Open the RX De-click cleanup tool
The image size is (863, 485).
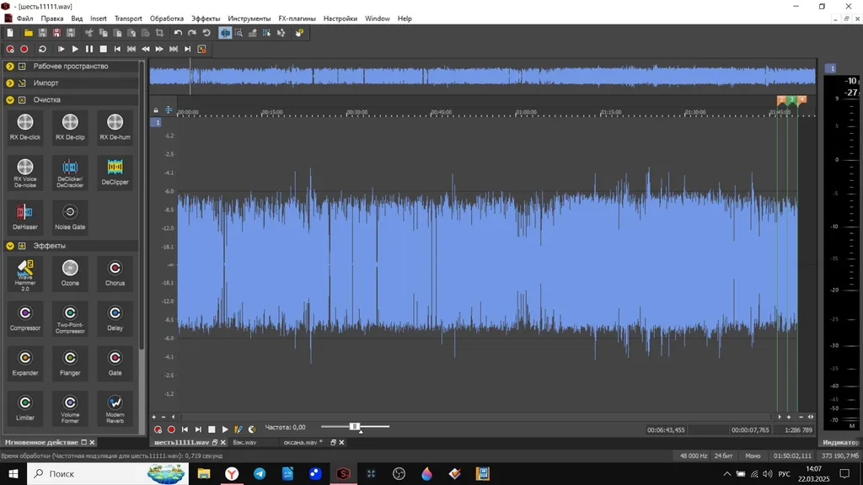25,127
